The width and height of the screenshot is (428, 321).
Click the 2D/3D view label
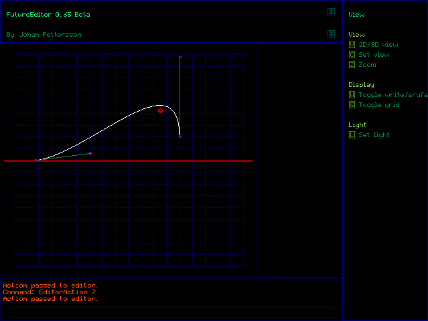pos(378,45)
